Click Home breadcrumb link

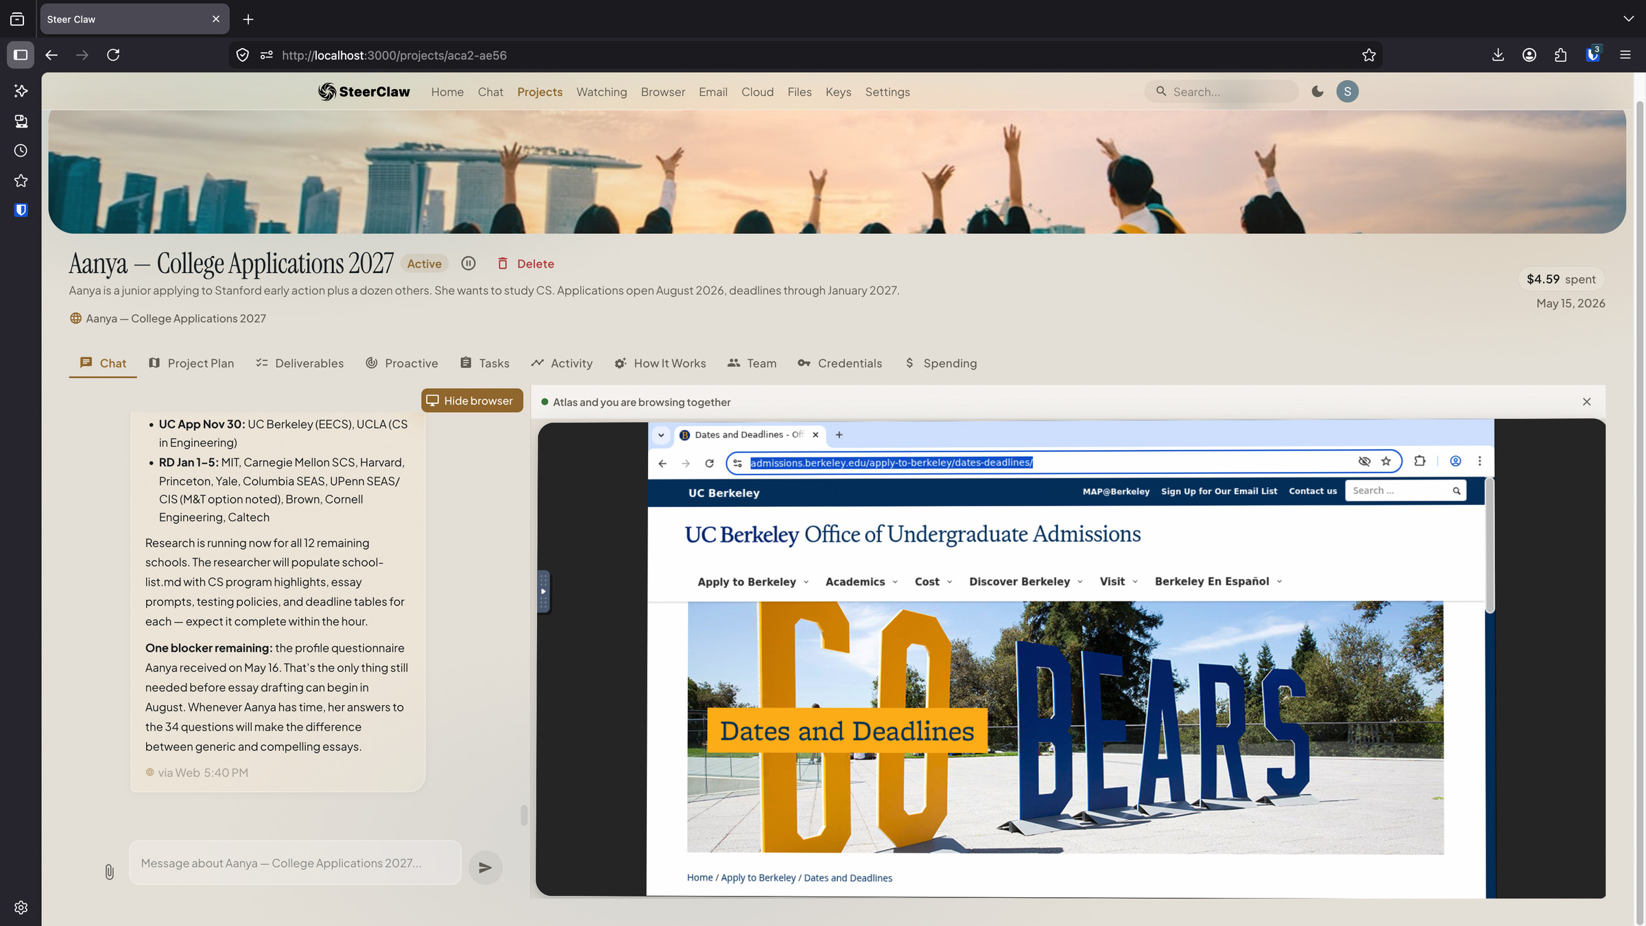point(700,878)
